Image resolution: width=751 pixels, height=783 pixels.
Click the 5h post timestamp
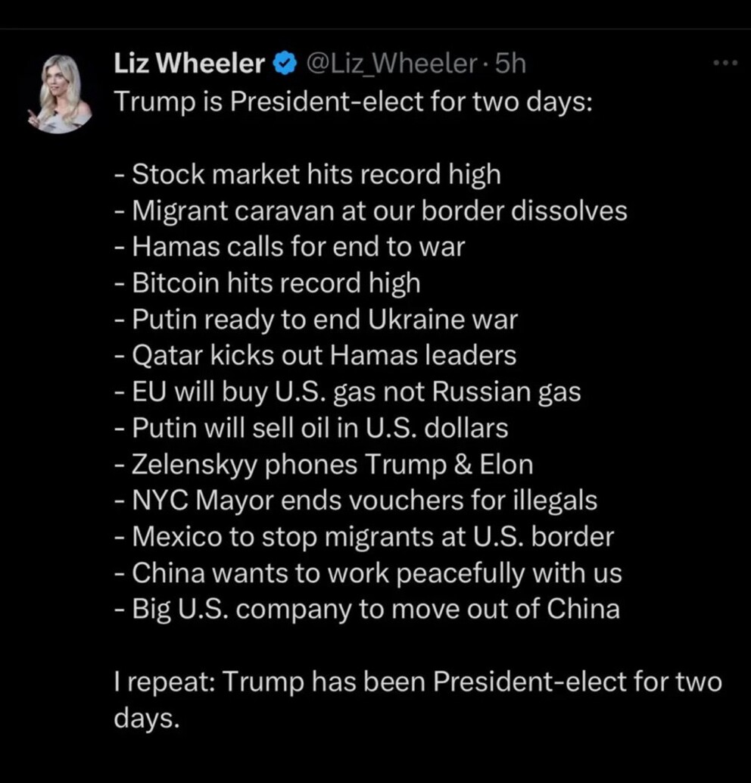pyautogui.click(x=509, y=65)
